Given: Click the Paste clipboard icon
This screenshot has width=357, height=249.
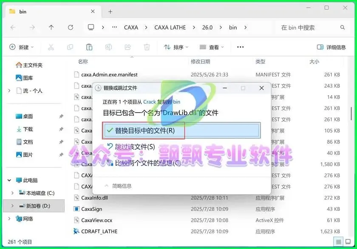Looking at the screenshot, I should tap(89, 47).
